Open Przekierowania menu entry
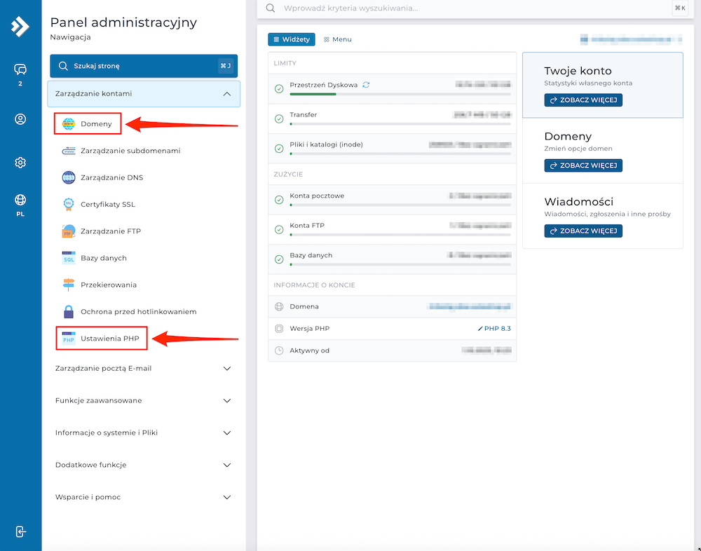This screenshot has width=701, height=551. coord(109,285)
